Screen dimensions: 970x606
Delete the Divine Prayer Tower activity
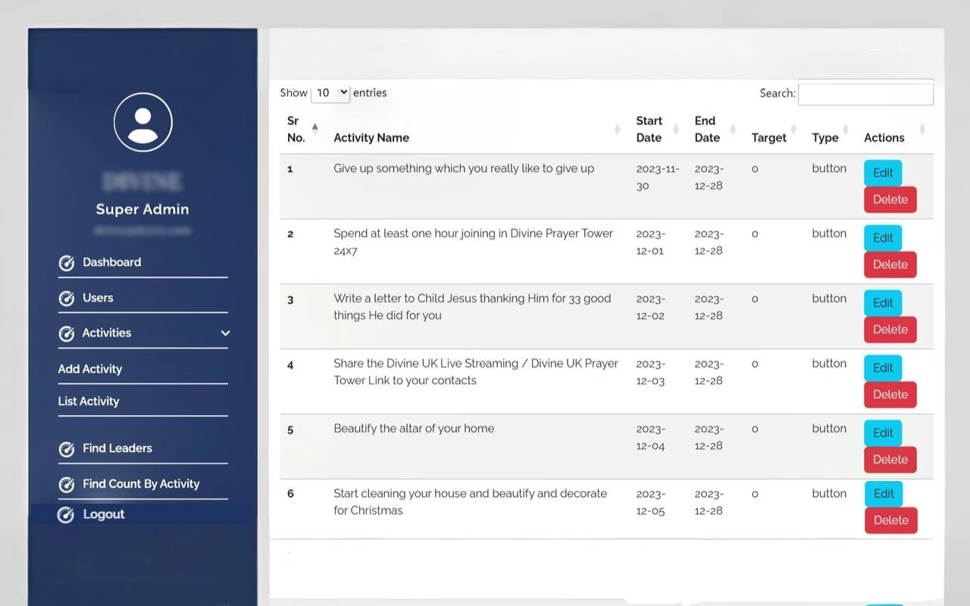(890, 264)
